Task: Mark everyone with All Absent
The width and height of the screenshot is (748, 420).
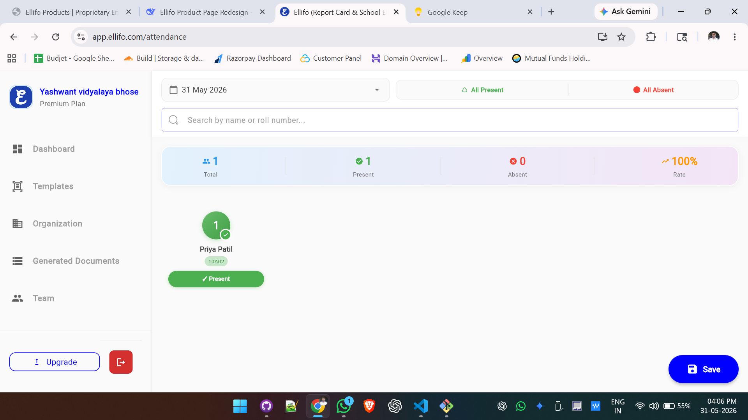Action: click(653, 90)
